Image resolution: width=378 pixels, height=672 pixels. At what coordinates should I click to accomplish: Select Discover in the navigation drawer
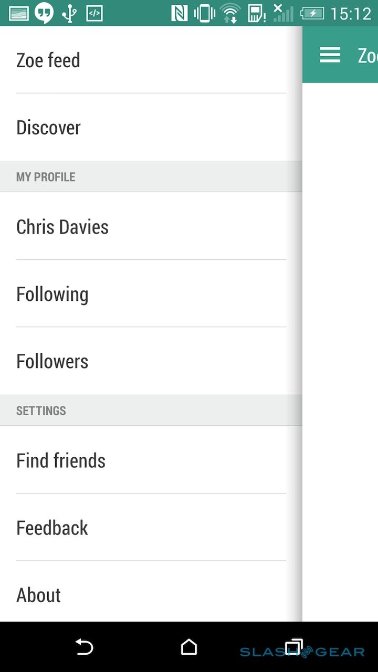(x=48, y=128)
